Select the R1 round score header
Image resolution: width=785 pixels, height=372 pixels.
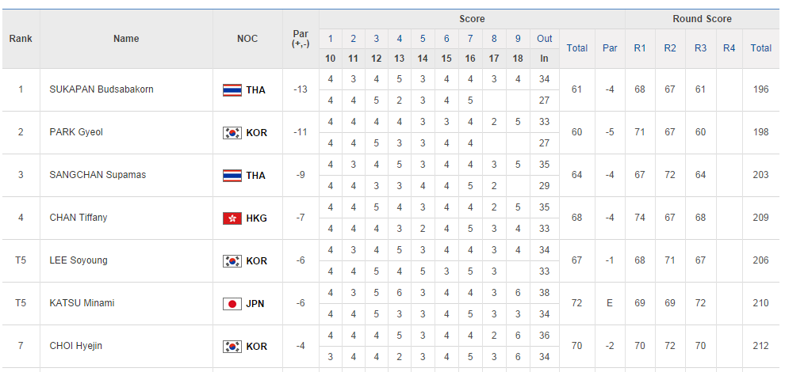tap(640, 48)
